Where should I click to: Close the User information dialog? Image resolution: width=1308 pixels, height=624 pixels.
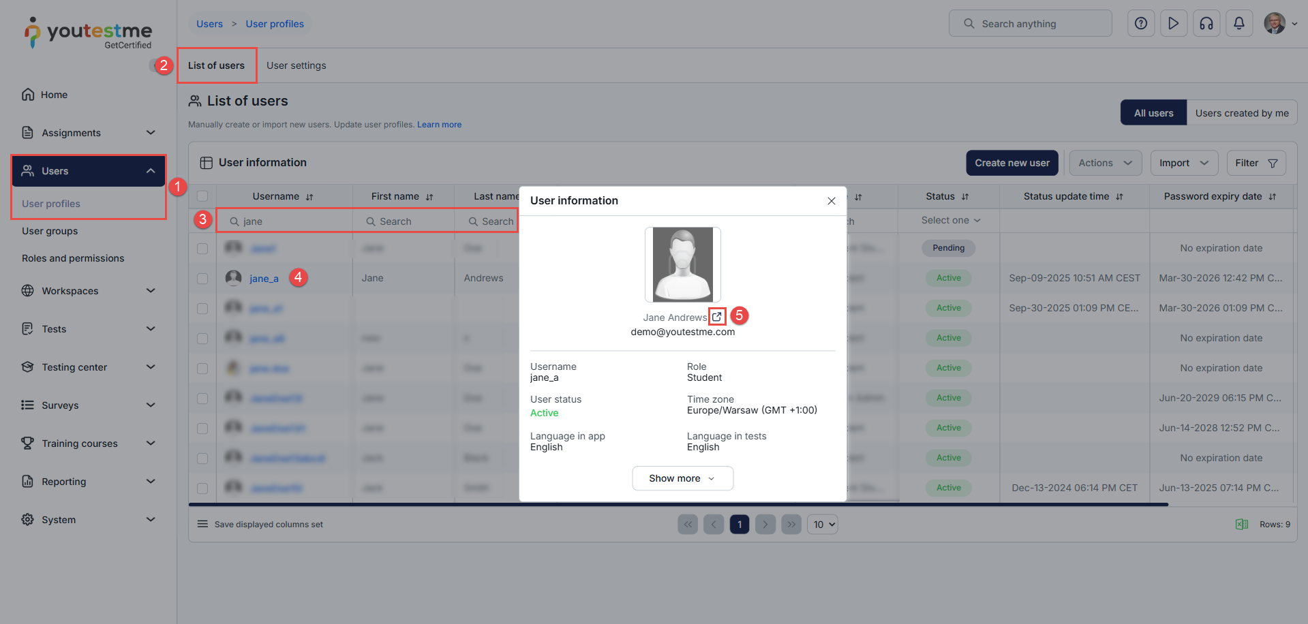point(831,201)
